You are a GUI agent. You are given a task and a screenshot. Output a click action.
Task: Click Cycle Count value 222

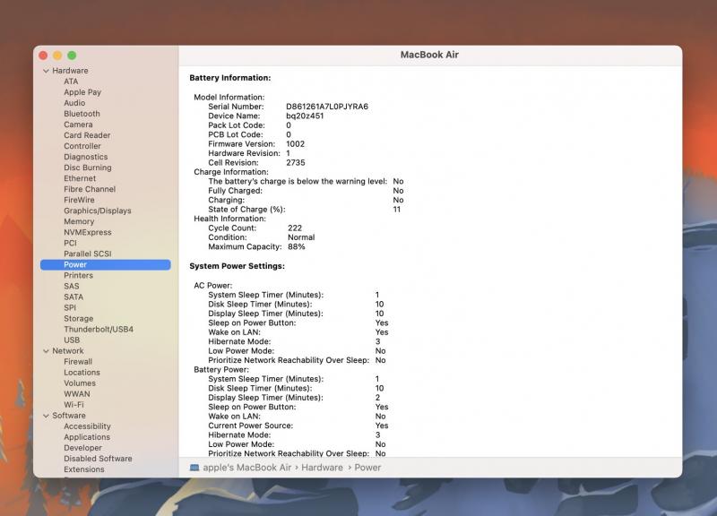click(295, 228)
